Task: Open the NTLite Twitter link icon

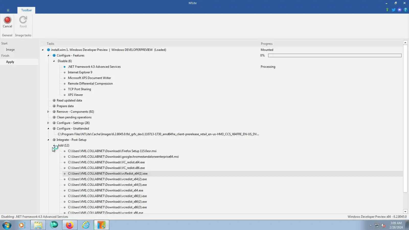Action: [x=393, y=10]
